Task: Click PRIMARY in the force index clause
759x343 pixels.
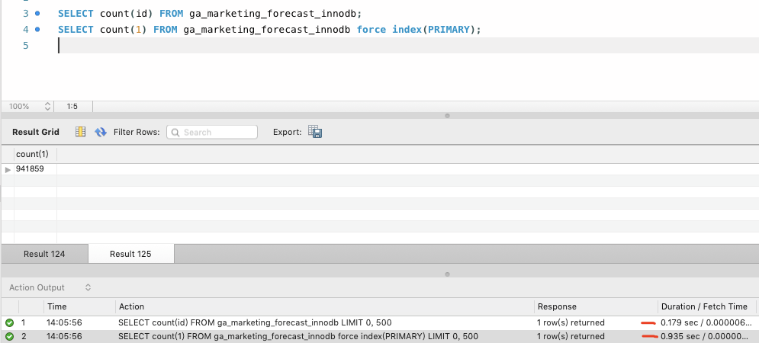Action: pos(449,30)
